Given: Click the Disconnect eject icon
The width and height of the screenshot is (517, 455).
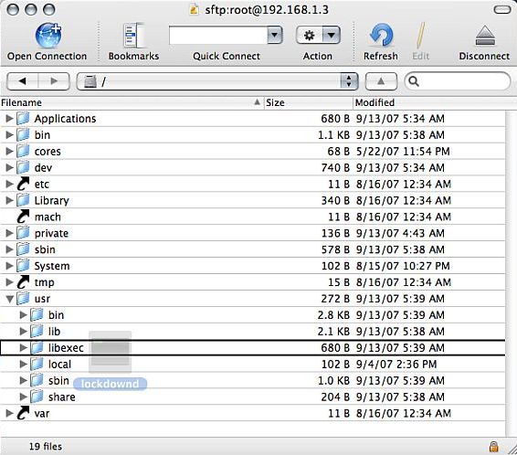Looking at the screenshot, I should point(485,36).
